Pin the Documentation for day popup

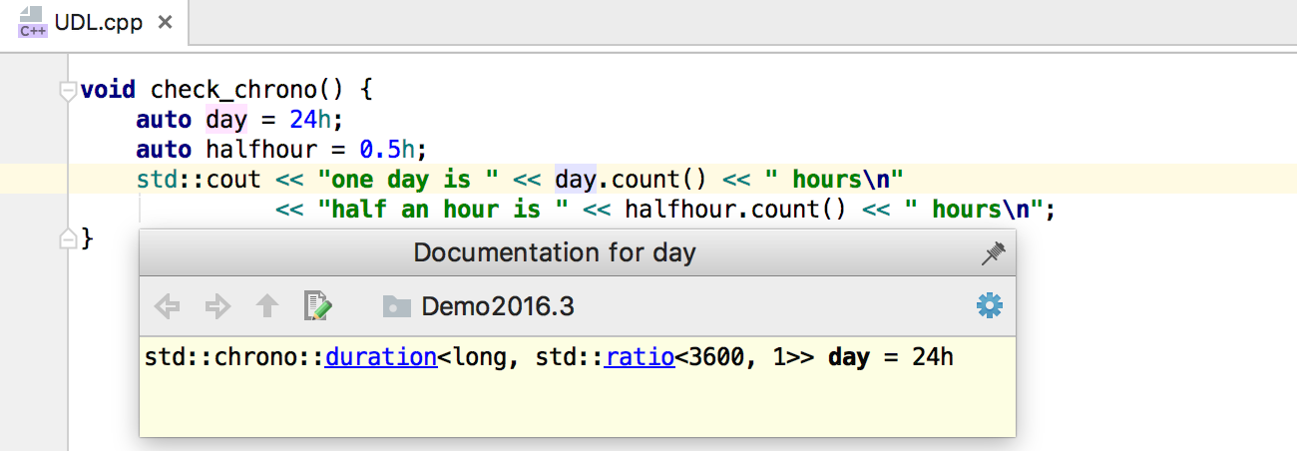[993, 253]
